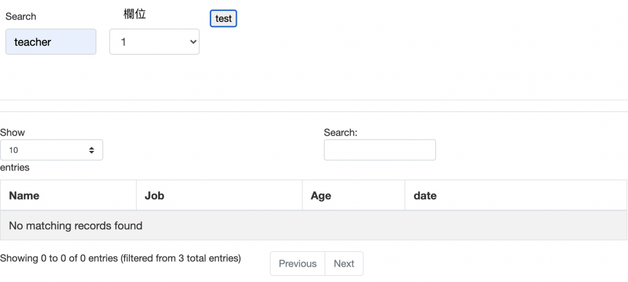The width and height of the screenshot is (628, 282).
Task: Go to Next page of results
Action: pos(344,264)
